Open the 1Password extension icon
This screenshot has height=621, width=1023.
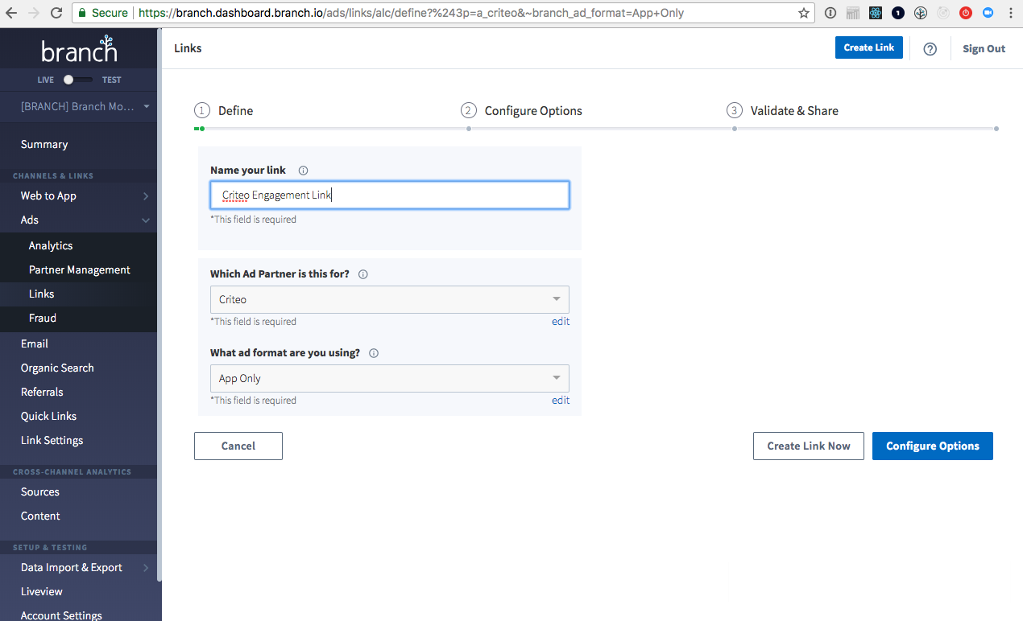(830, 13)
